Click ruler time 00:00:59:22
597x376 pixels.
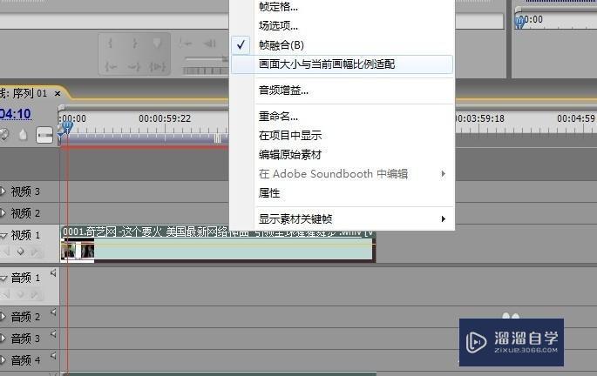(165, 118)
